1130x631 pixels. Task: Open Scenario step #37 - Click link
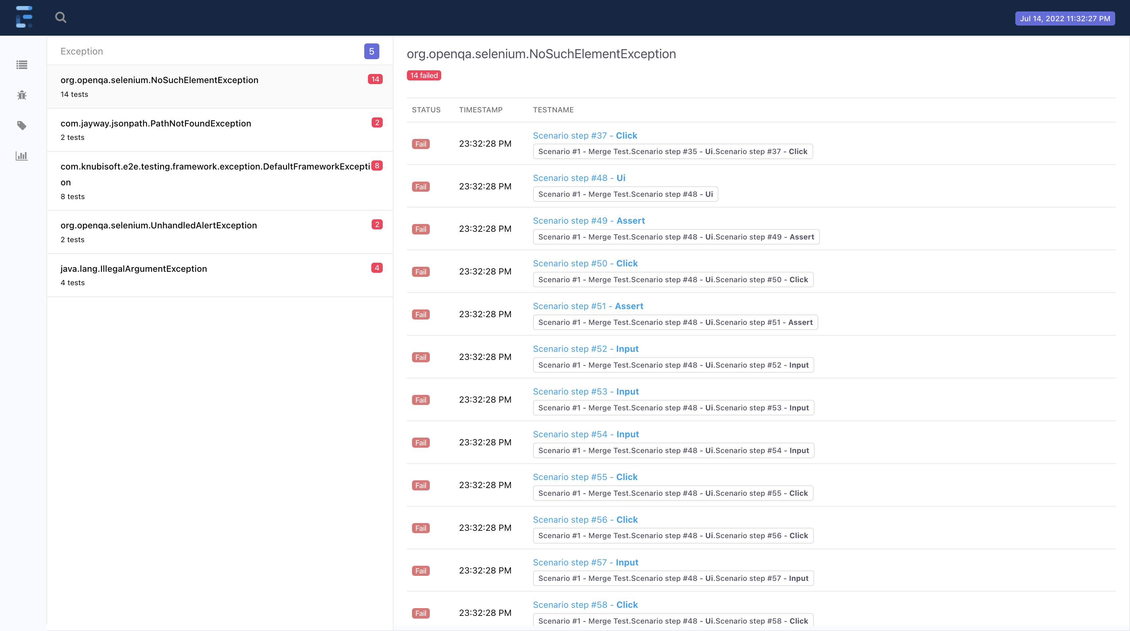(585, 136)
